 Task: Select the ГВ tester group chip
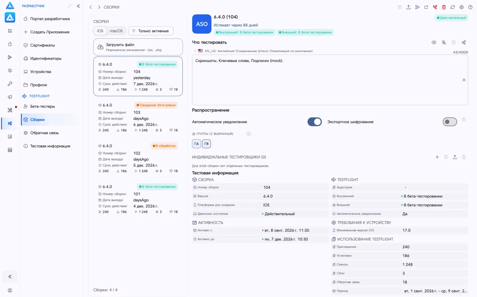coord(206,144)
